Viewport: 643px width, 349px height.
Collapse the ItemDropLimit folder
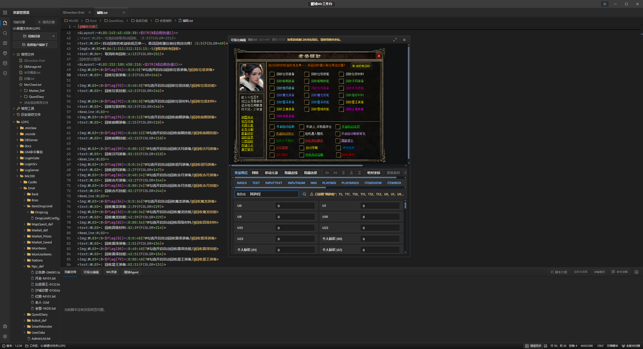(x=24, y=206)
